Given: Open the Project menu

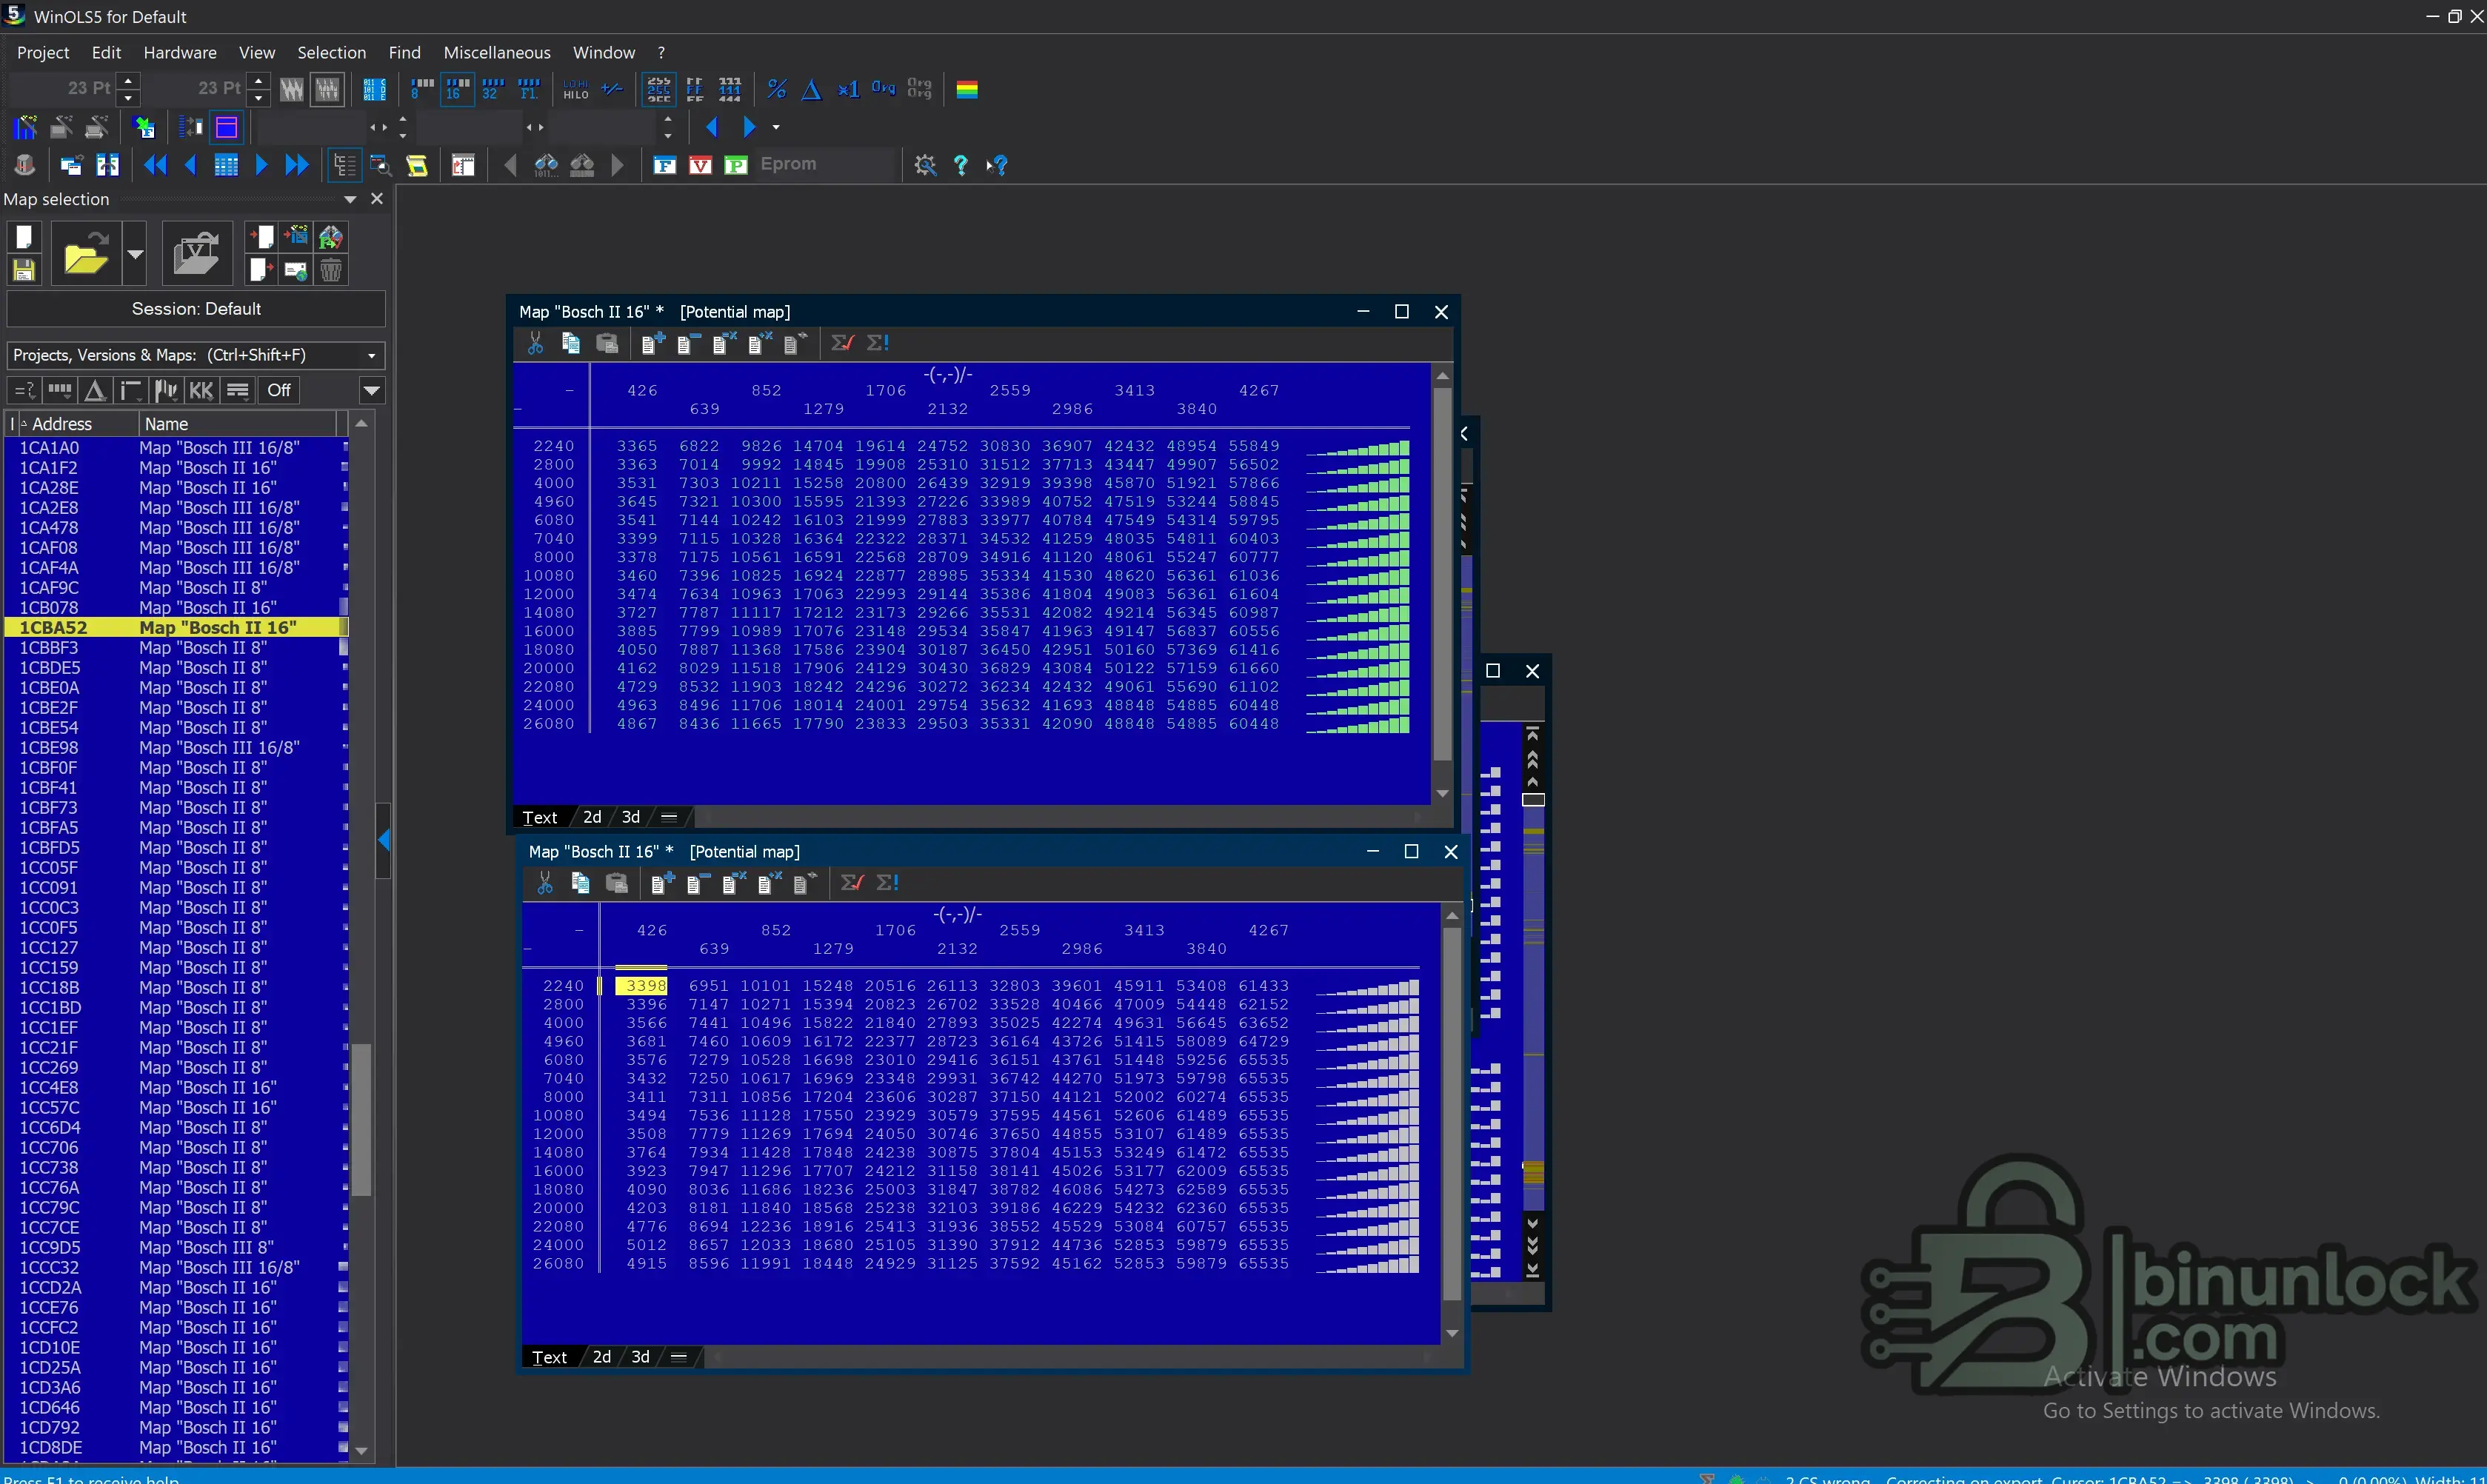Looking at the screenshot, I should pyautogui.click(x=43, y=53).
